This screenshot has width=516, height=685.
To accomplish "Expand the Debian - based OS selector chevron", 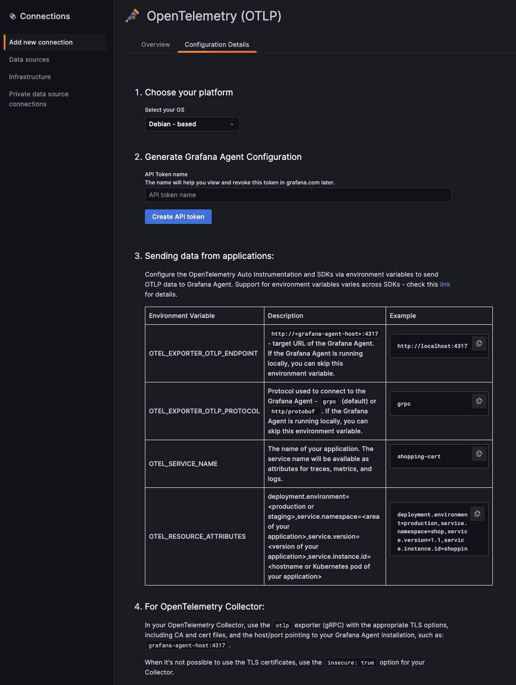I will pyautogui.click(x=231, y=124).
